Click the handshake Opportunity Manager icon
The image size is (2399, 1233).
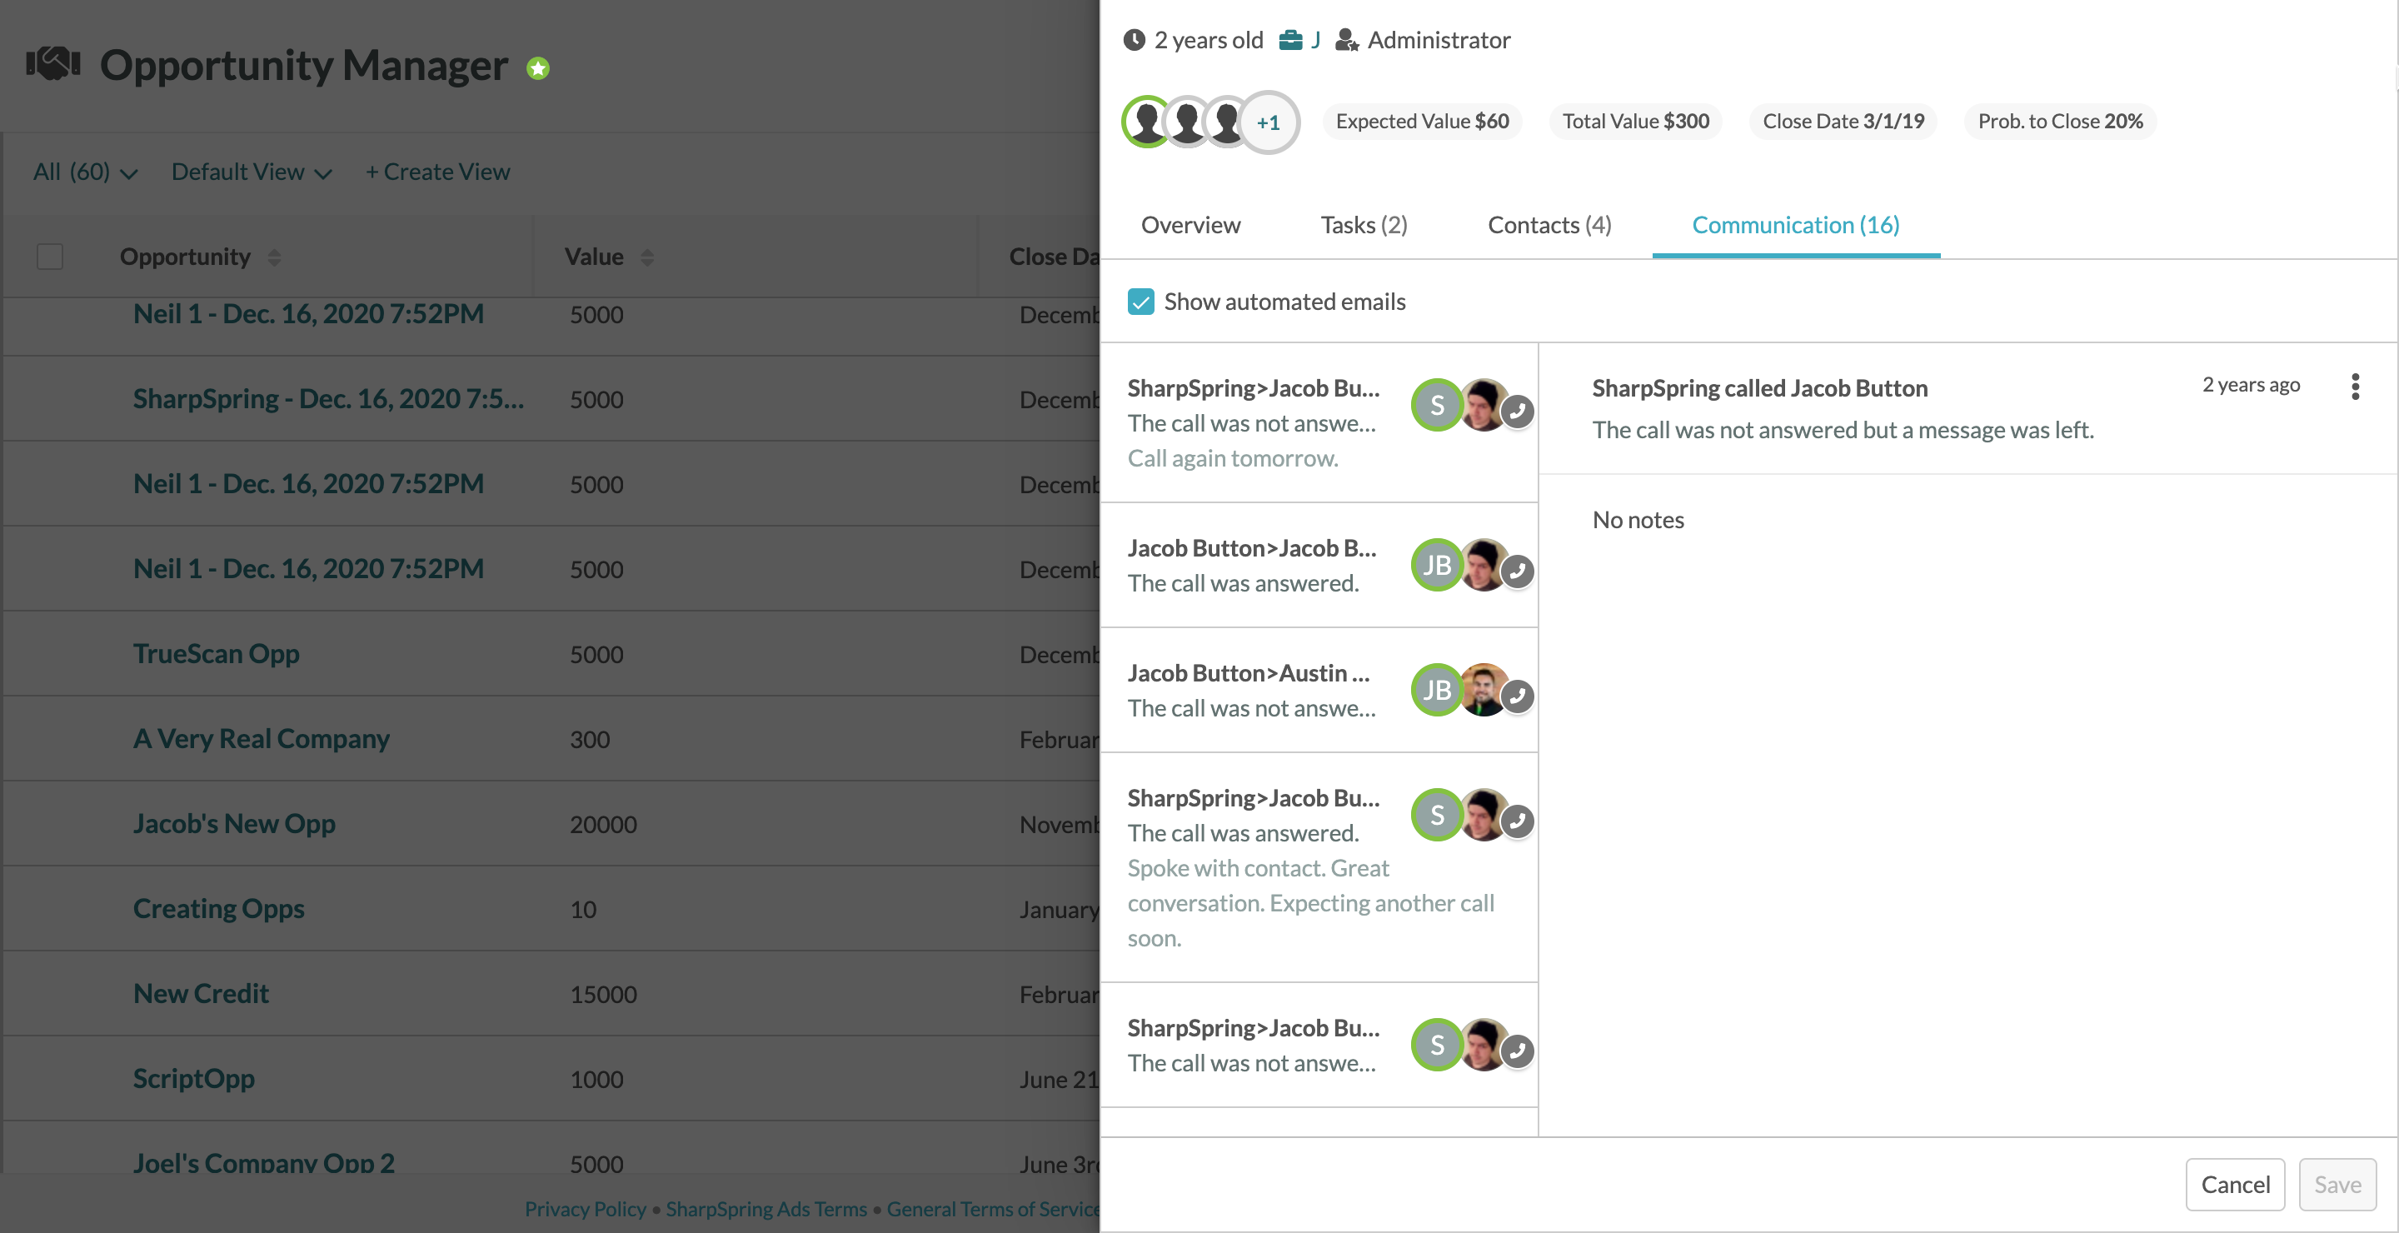pyautogui.click(x=53, y=64)
